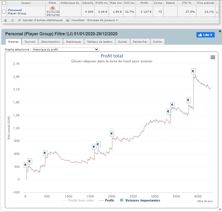Click the euro marker near game 1700
This screenshot has width=222, height=212.
point(98,144)
